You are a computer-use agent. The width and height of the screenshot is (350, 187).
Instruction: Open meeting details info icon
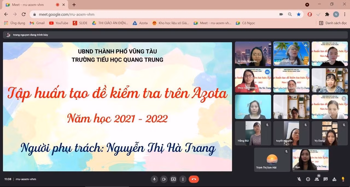click(x=308, y=179)
